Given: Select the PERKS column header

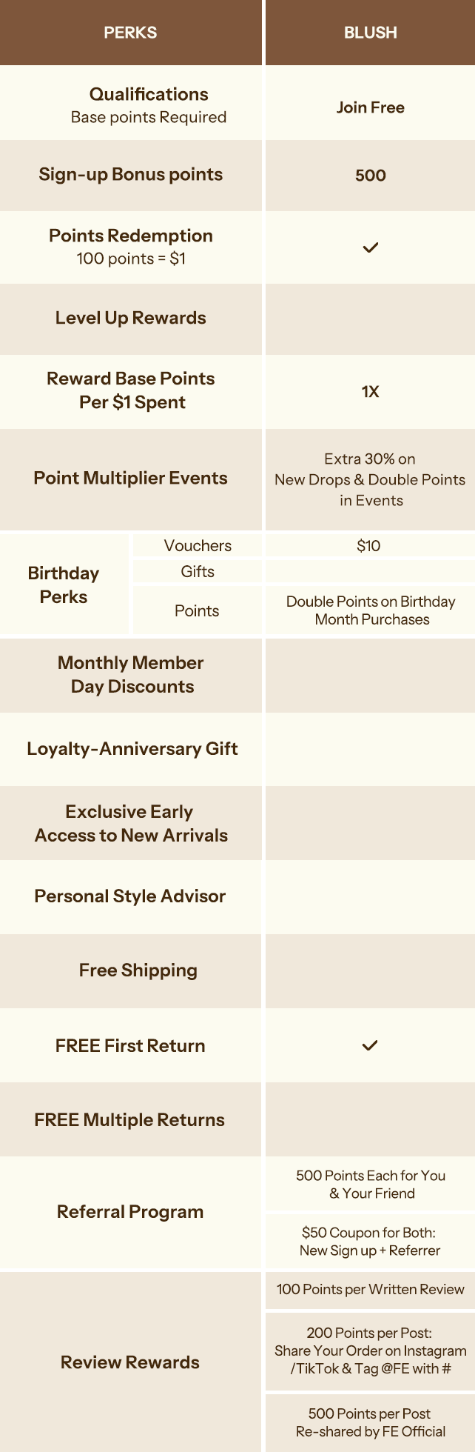Looking at the screenshot, I should coord(130,33).
